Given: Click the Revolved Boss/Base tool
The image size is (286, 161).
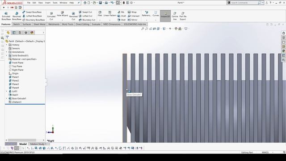Looking at the screenshot, I should (x=17, y=16).
